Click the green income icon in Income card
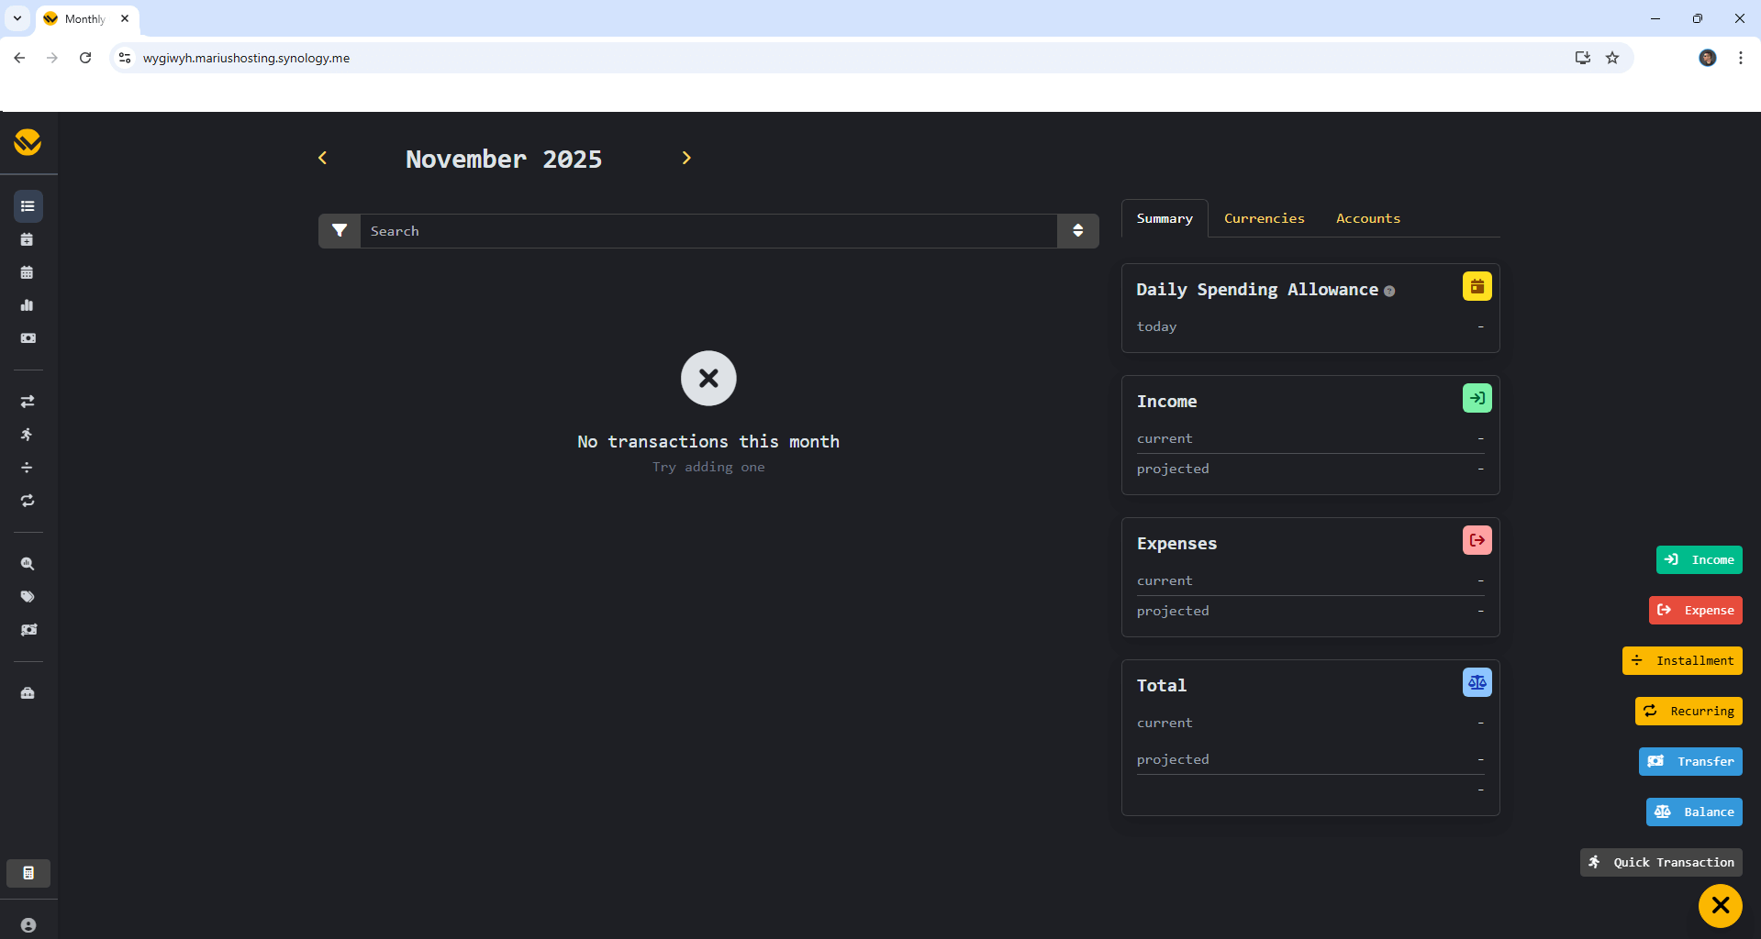Screen dimensions: 1761x939 point(1477,398)
